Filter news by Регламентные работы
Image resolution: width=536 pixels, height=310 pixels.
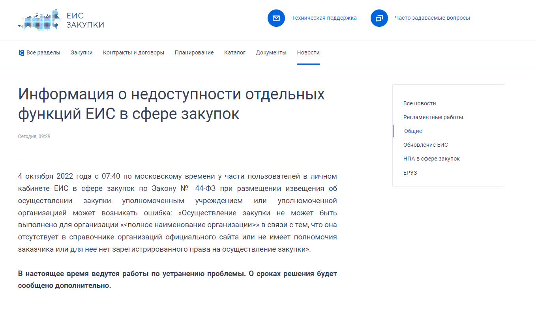pyautogui.click(x=433, y=117)
